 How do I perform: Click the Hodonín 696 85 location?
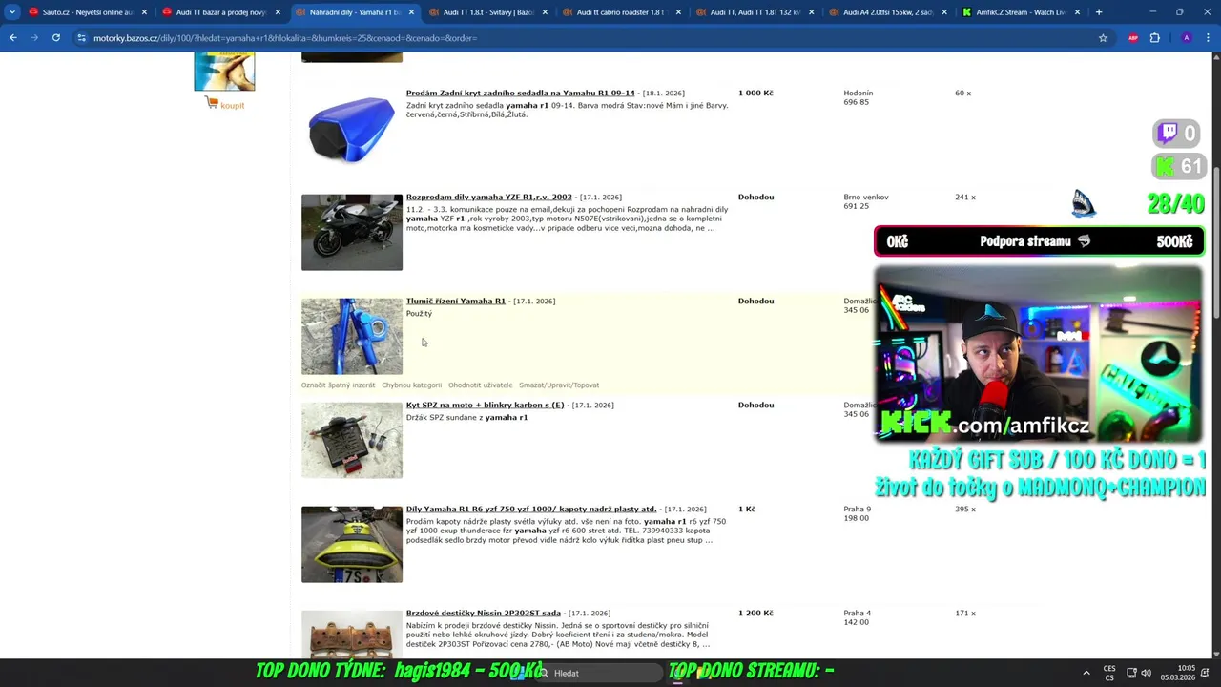[858, 97]
